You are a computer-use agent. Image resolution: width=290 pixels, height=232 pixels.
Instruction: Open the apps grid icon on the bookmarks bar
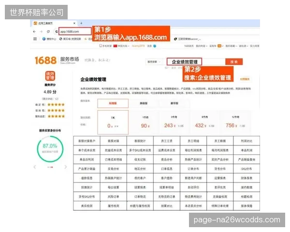(35, 39)
